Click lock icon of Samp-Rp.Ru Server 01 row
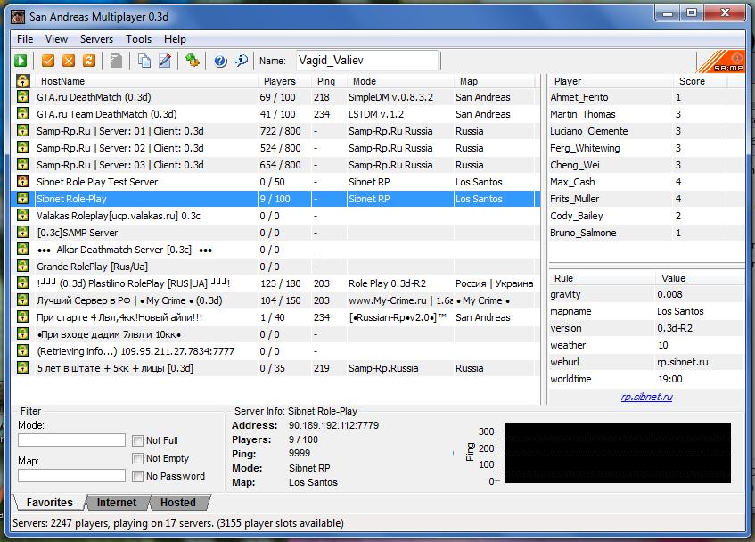This screenshot has width=755, height=542. [x=22, y=130]
